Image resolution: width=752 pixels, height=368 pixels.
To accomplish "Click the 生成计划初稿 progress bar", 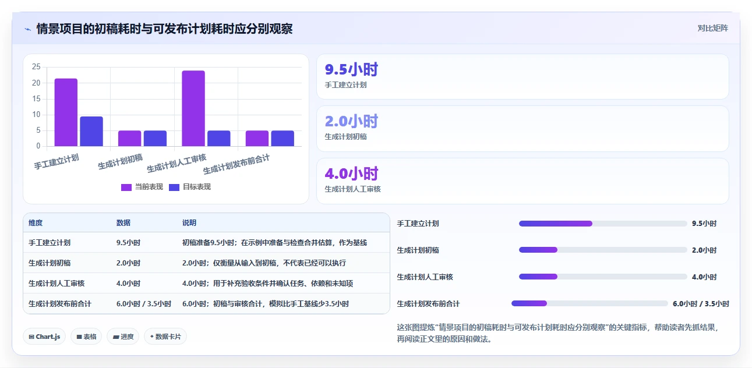I will (603, 250).
